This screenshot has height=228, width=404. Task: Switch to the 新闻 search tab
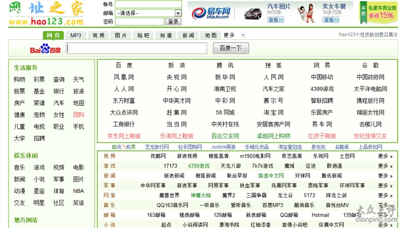tap(188, 36)
